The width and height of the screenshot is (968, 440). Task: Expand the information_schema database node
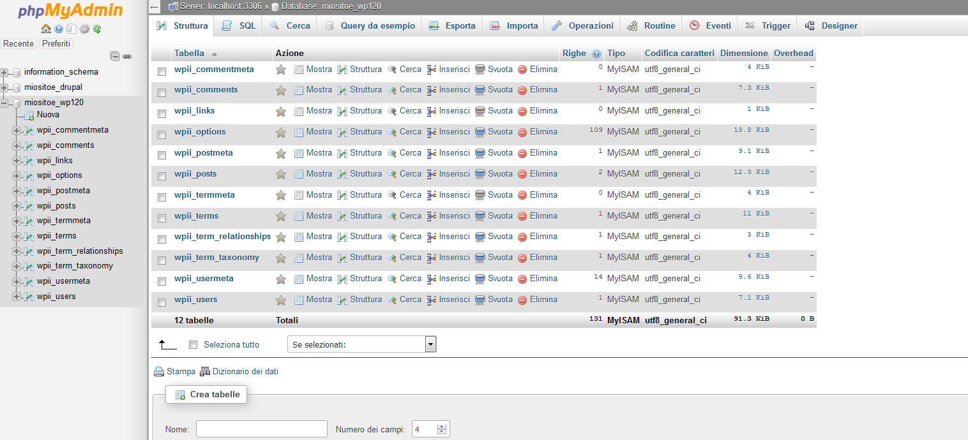(x=4, y=72)
